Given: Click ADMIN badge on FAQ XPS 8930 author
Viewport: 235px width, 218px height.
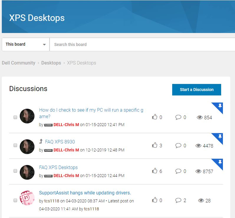Looking at the screenshot, I should [48, 150].
